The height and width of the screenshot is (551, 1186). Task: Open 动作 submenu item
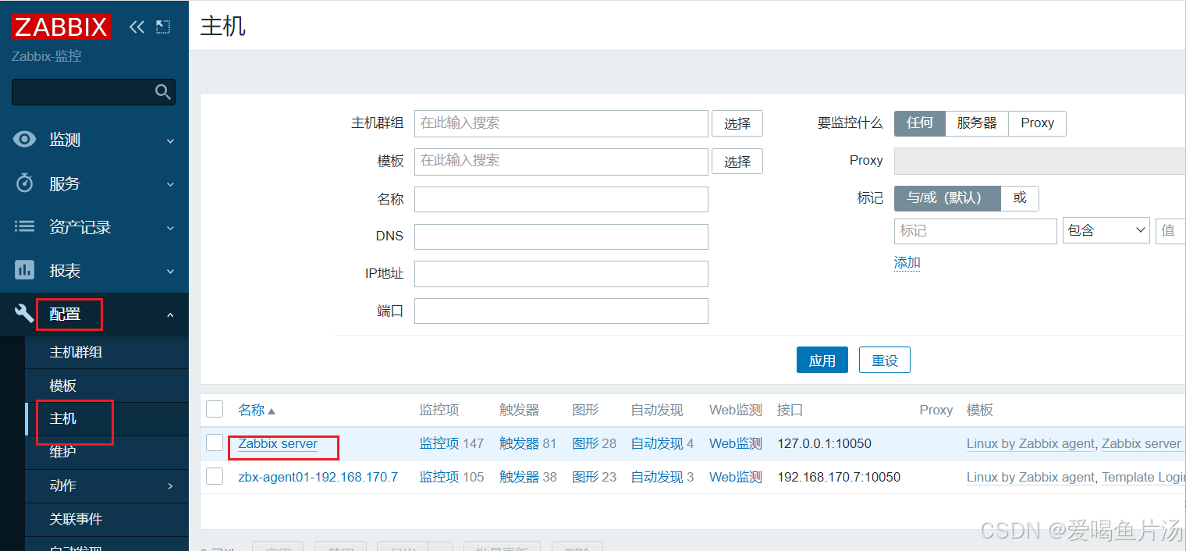click(x=63, y=485)
